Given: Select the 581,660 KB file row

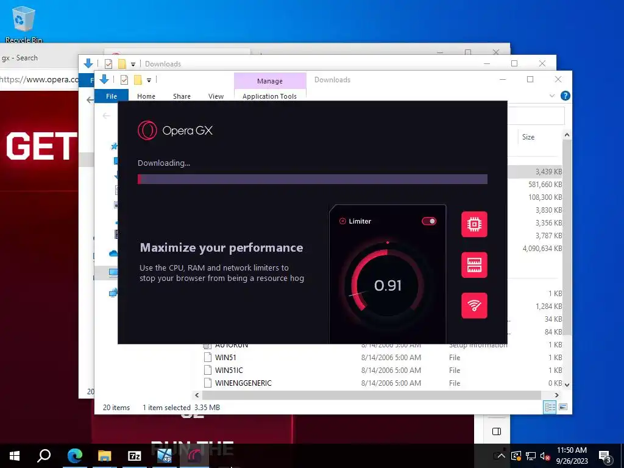Looking at the screenshot, I should [x=535, y=184].
